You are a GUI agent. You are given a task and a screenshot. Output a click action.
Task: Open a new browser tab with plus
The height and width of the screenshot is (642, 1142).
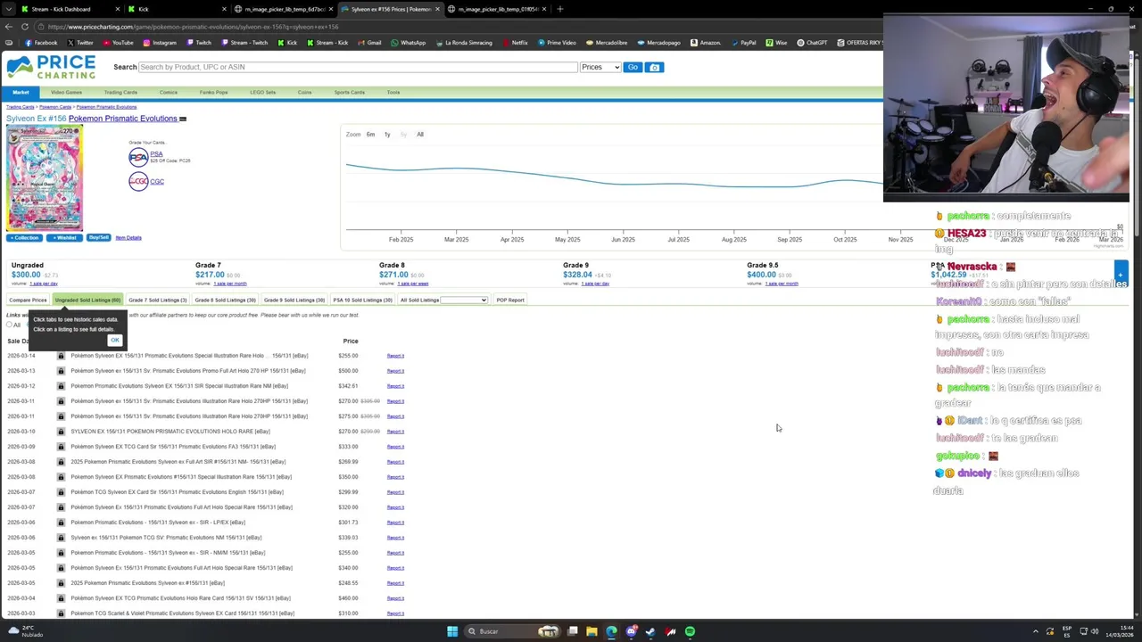pyautogui.click(x=559, y=9)
